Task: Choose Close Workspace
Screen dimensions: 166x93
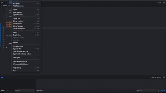Action: [x=26, y=29]
